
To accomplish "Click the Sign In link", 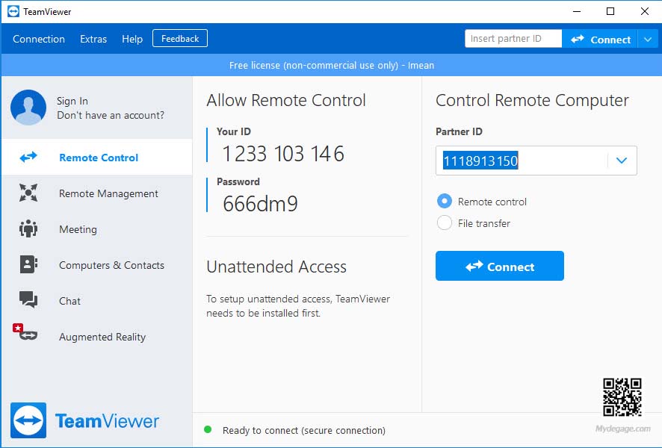I will 72,101.
